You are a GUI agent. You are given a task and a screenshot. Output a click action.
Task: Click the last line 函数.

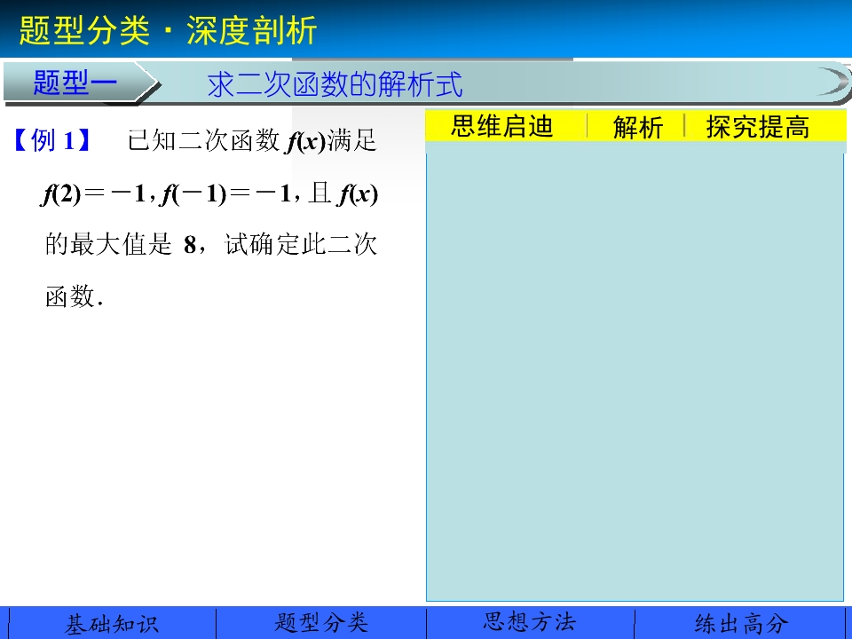[75, 296]
